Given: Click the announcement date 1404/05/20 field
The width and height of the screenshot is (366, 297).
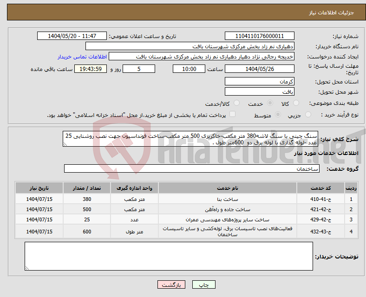Looking at the screenshot, I should click(x=72, y=36).
